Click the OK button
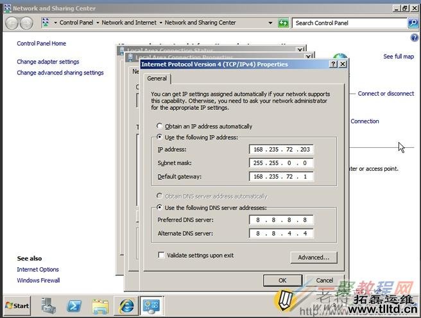The width and height of the screenshot is (421, 318). (282, 280)
